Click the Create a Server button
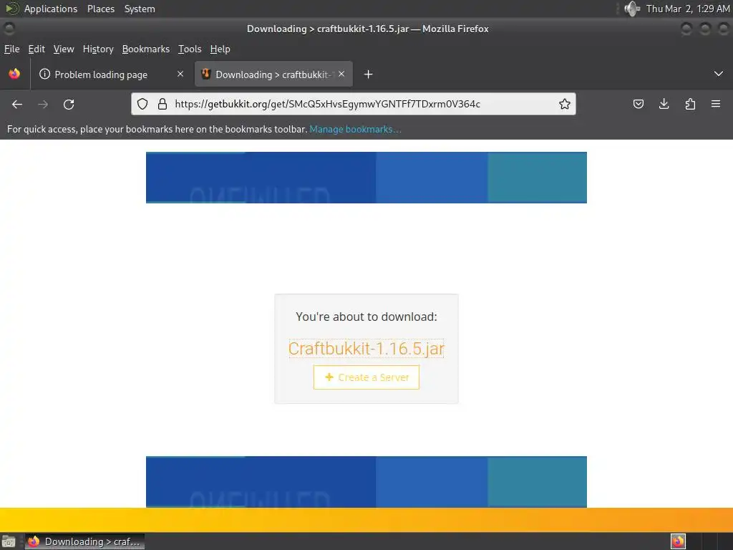Screen dimensions: 733x550 coord(366,377)
